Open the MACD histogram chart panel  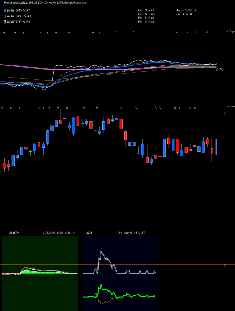pyautogui.click(x=40, y=273)
